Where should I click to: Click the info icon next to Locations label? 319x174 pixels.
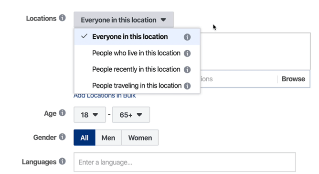pyautogui.click(x=62, y=18)
